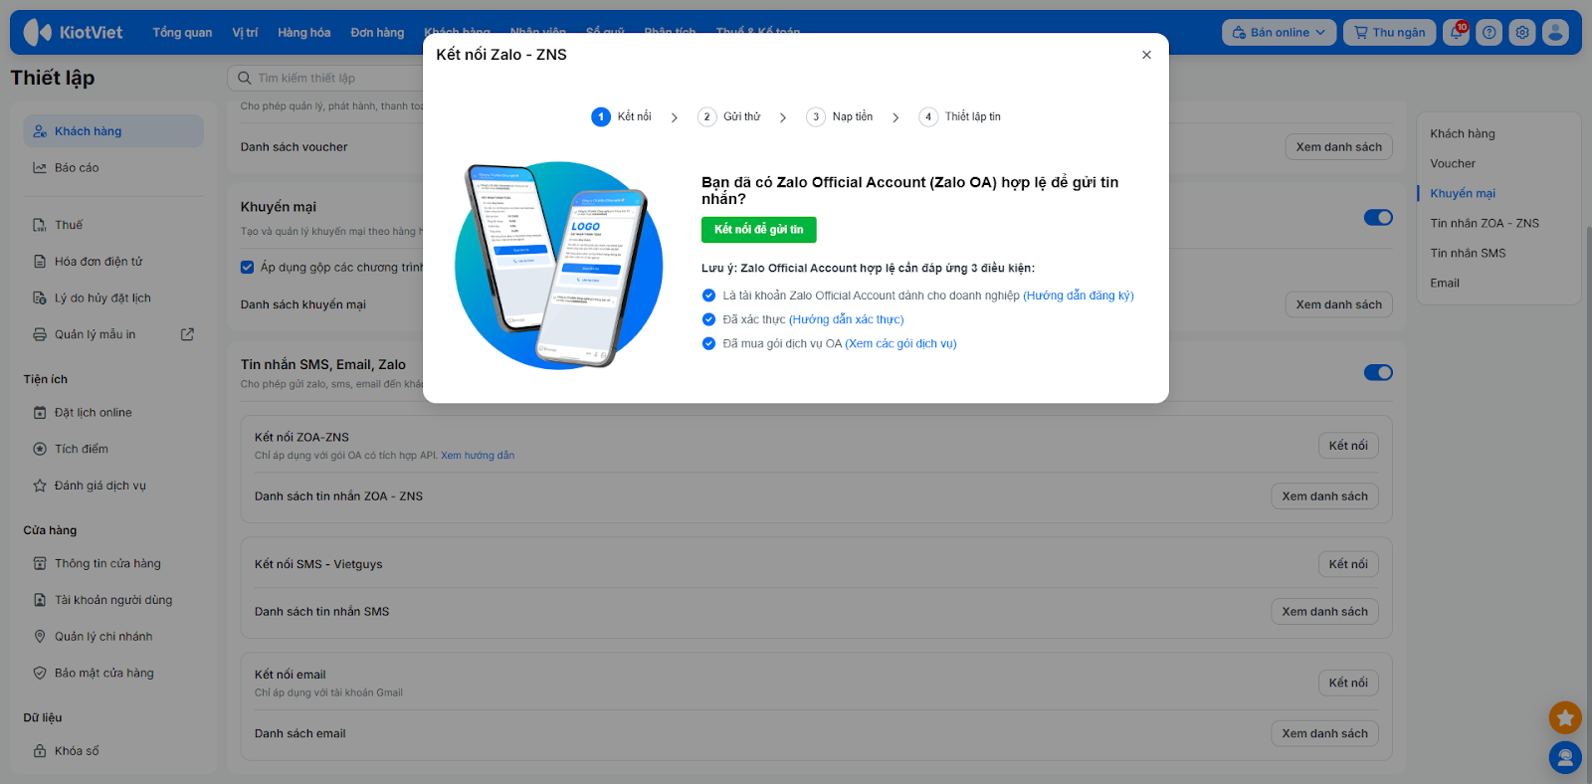Open the blue support chat floating button
This screenshot has width=1592, height=784.
coord(1565,758)
